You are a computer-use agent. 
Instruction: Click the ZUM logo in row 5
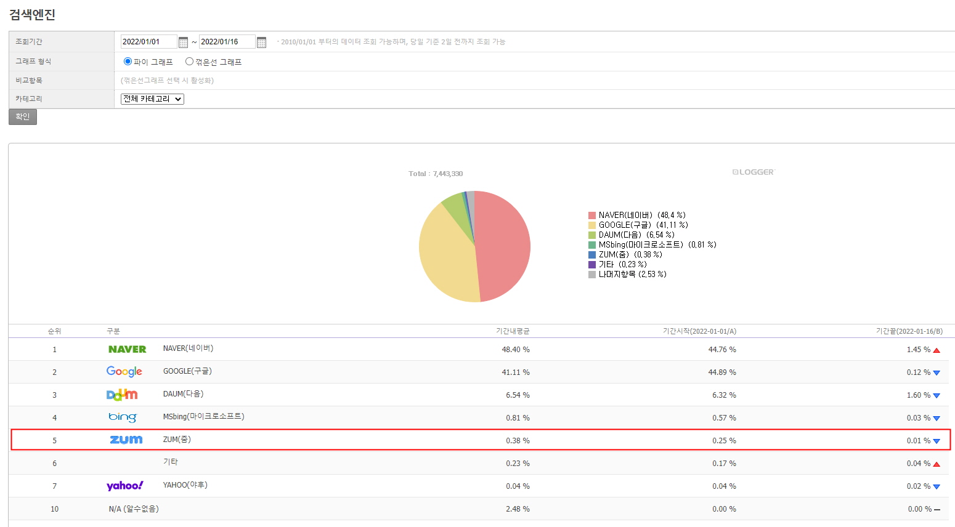click(x=126, y=440)
